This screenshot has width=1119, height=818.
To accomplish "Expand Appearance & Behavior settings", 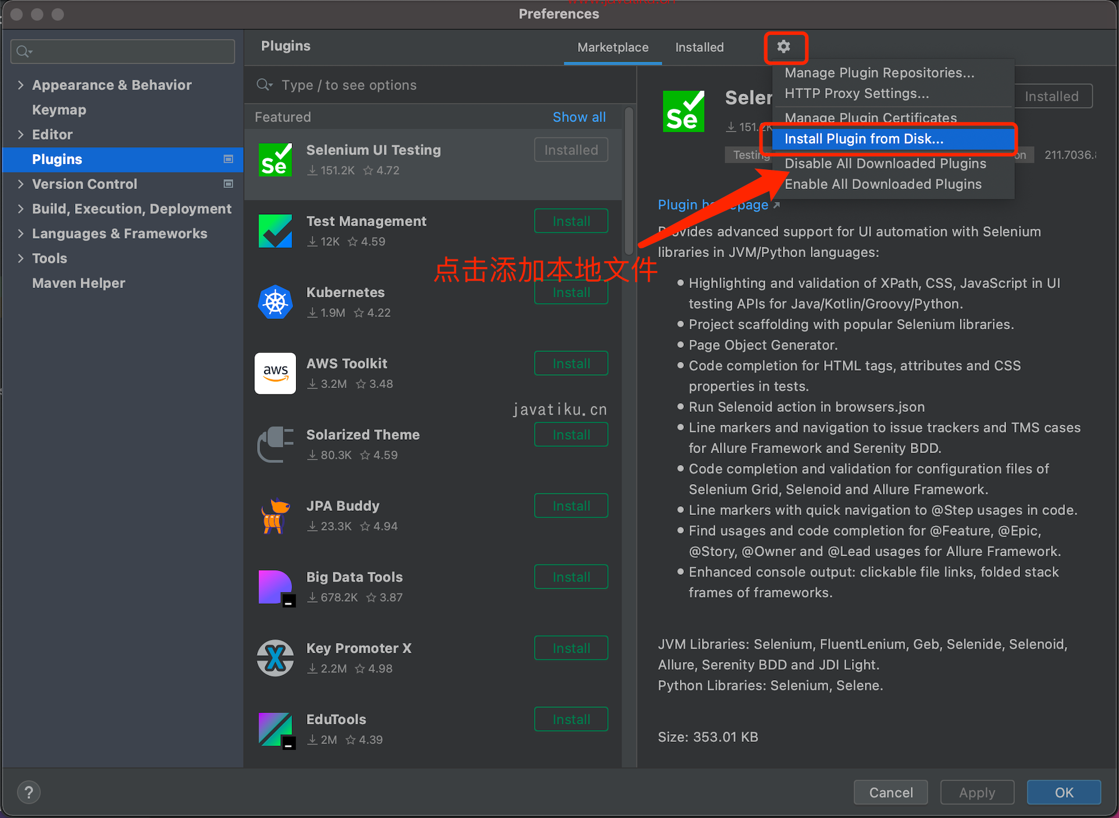I will pos(21,85).
